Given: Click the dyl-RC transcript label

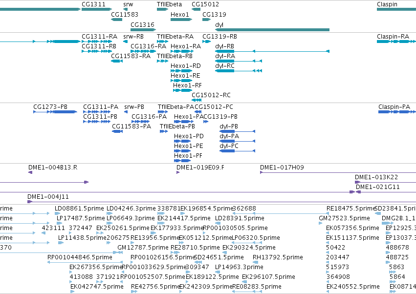Looking at the screenshot, I should click(x=225, y=66).
